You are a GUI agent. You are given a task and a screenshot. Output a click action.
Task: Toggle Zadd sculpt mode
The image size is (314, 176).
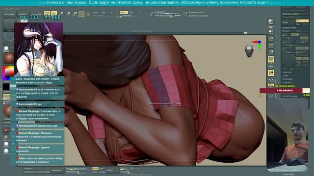tap(123, 12)
